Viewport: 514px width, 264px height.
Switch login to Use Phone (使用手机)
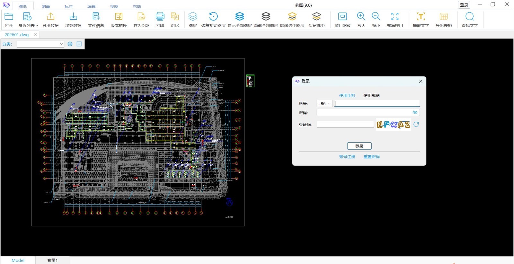[347, 95]
